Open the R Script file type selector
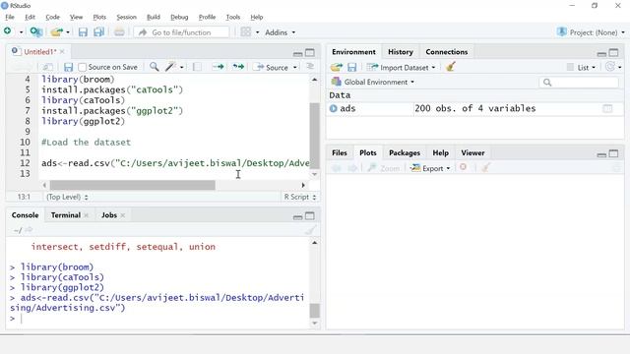Image resolution: width=630 pixels, height=354 pixels. pyautogui.click(x=299, y=197)
